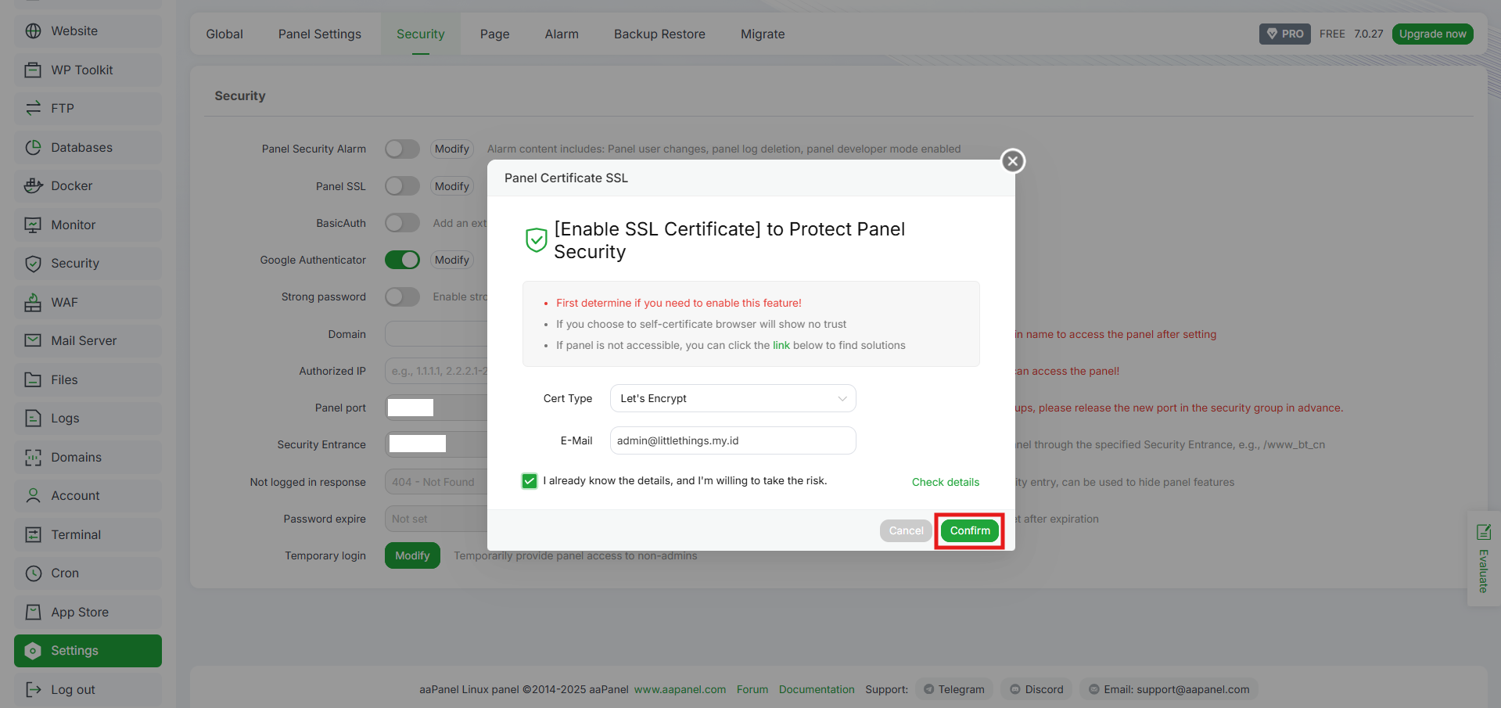The height and width of the screenshot is (708, 1501).
Task: Switch to the Panel Settings tab
Action: [x=320, y=34]
